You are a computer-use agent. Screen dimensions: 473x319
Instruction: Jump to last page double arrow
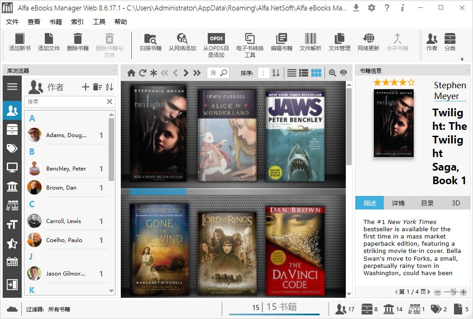[x=197, y=73]
